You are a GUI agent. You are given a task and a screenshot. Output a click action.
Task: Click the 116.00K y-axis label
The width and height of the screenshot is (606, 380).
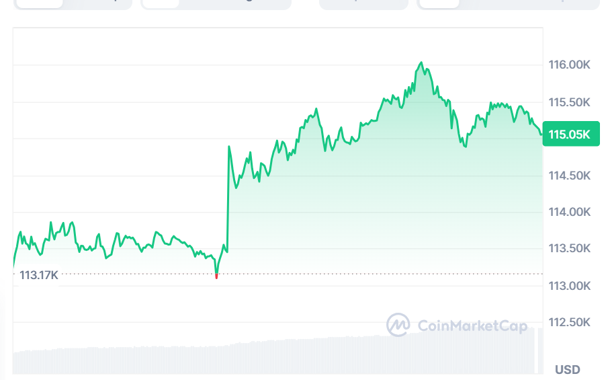tap(569, 65)
